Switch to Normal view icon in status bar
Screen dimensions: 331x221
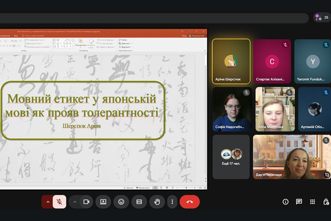[x=155, y=188]
